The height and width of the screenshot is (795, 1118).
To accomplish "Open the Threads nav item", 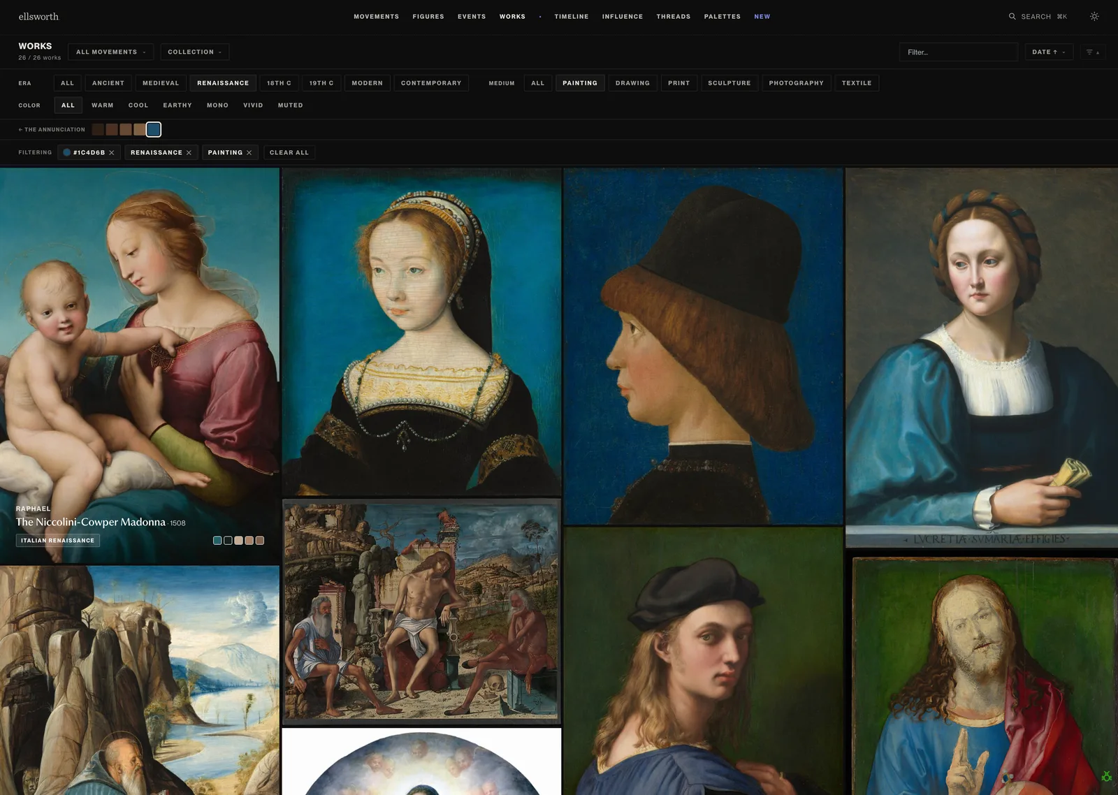I will click(674, 16).
